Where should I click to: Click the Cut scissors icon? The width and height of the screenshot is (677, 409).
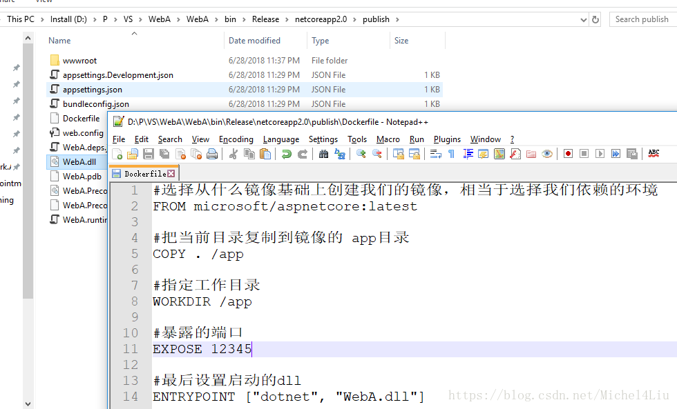point(233,154)
